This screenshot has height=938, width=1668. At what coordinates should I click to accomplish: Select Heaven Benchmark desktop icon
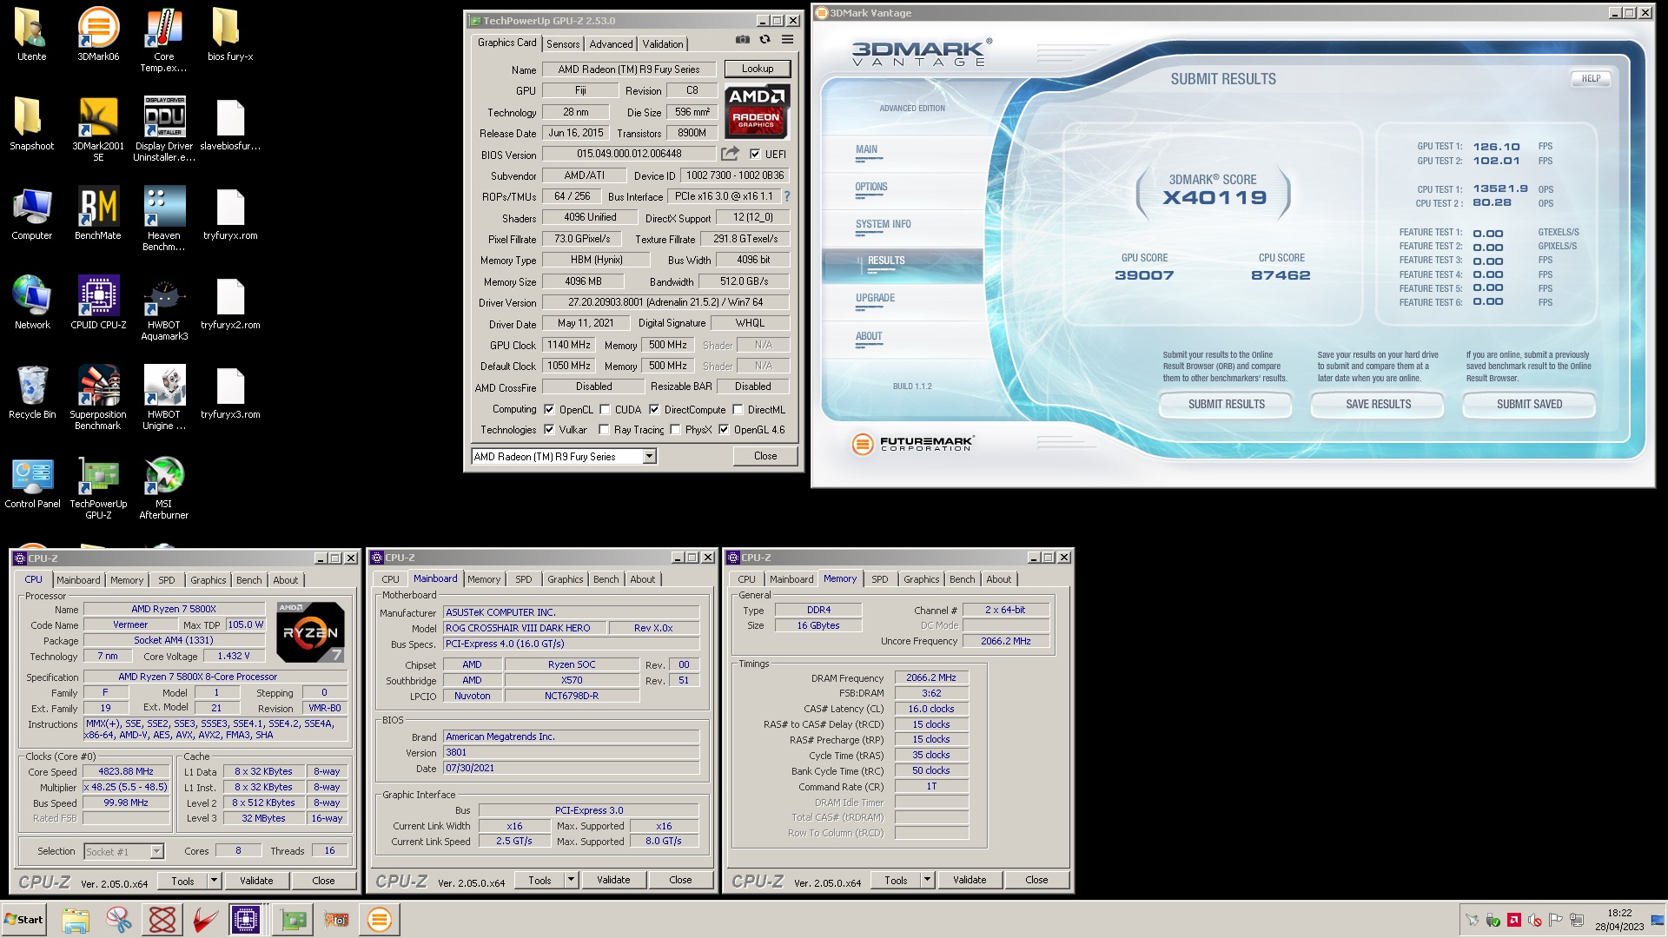pyautogui.click(x=163, y=219)
